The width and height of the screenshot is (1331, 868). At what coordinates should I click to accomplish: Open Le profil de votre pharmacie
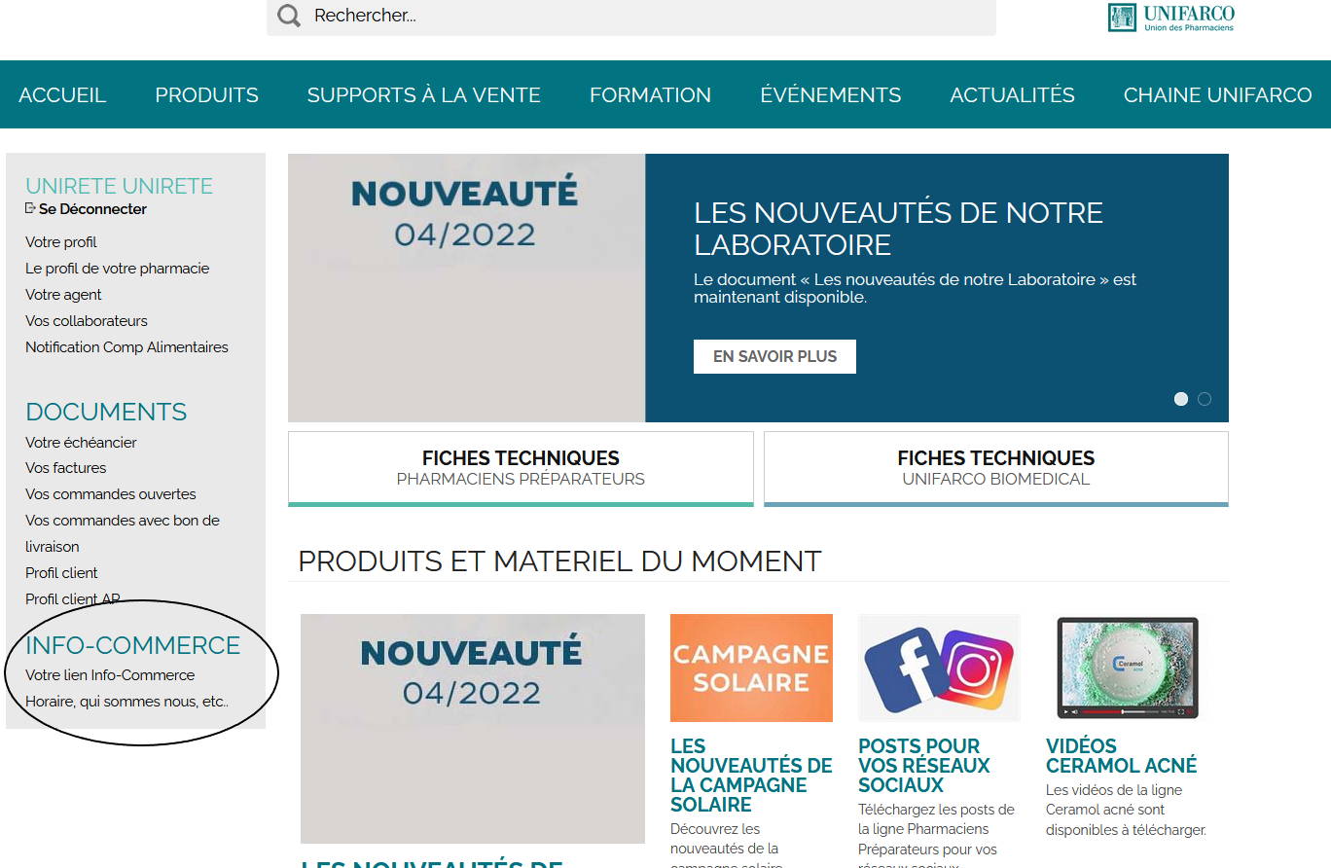(x=117, y=269)
